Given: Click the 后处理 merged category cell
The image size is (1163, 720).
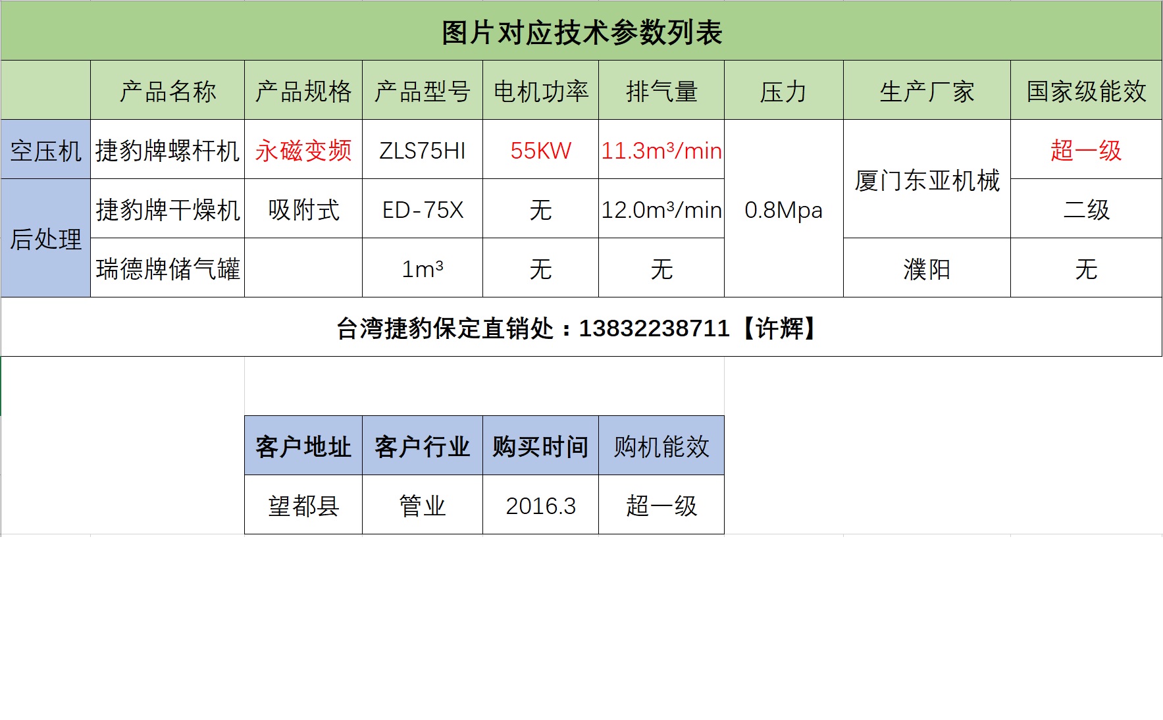Looking at the screenshot, I should tap(45, 238).
